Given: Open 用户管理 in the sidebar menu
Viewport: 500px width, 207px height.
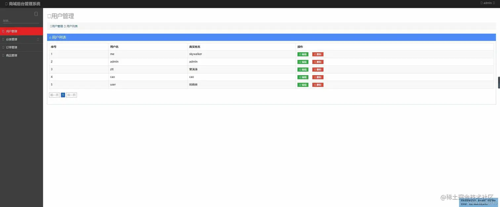Looking at the screenshot, I should click(21, 31).
